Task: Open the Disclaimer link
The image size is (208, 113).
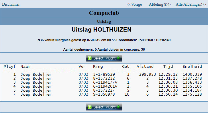Action: [x=11, y=4]
